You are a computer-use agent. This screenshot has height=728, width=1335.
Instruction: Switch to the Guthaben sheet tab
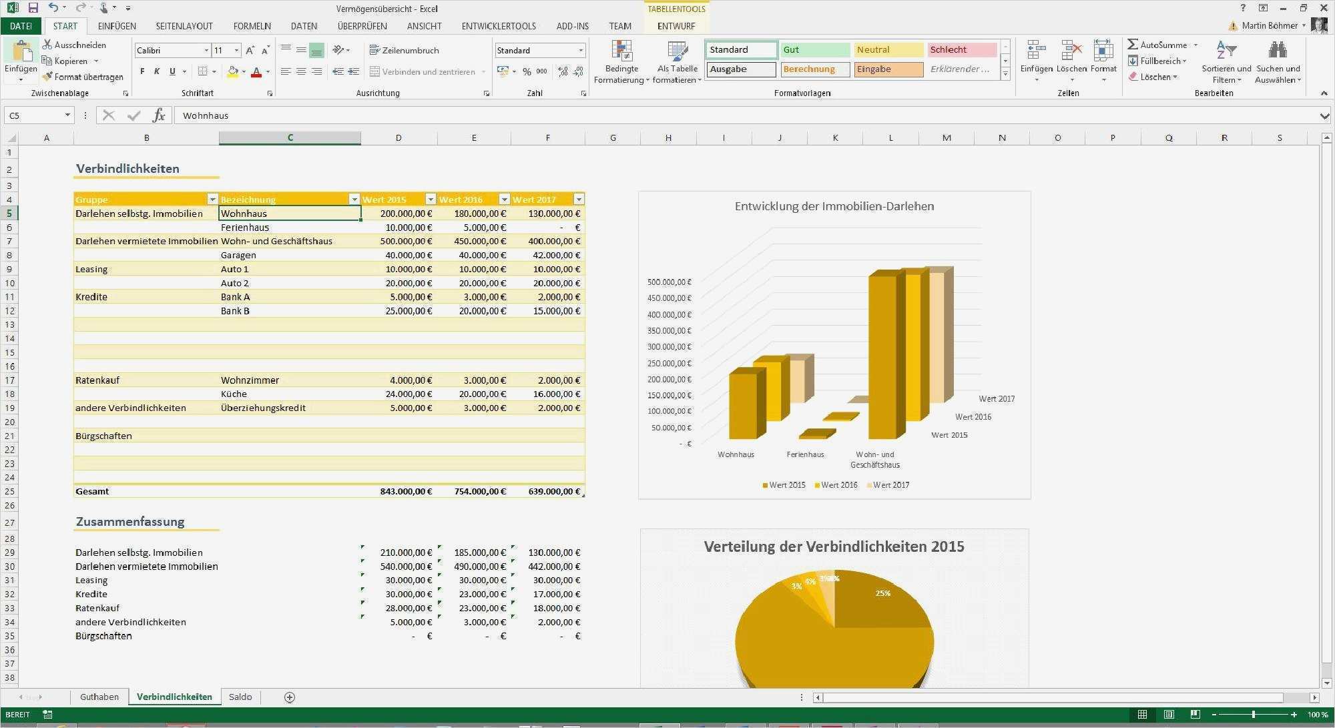coord(99,697)
